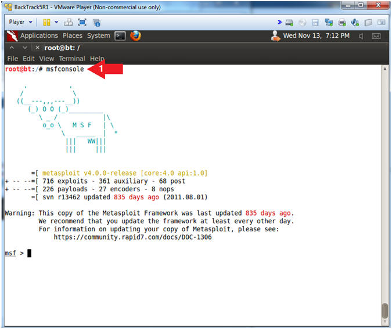
Task: Close the root@bt terminal window with the x
Action: (37, 48)
